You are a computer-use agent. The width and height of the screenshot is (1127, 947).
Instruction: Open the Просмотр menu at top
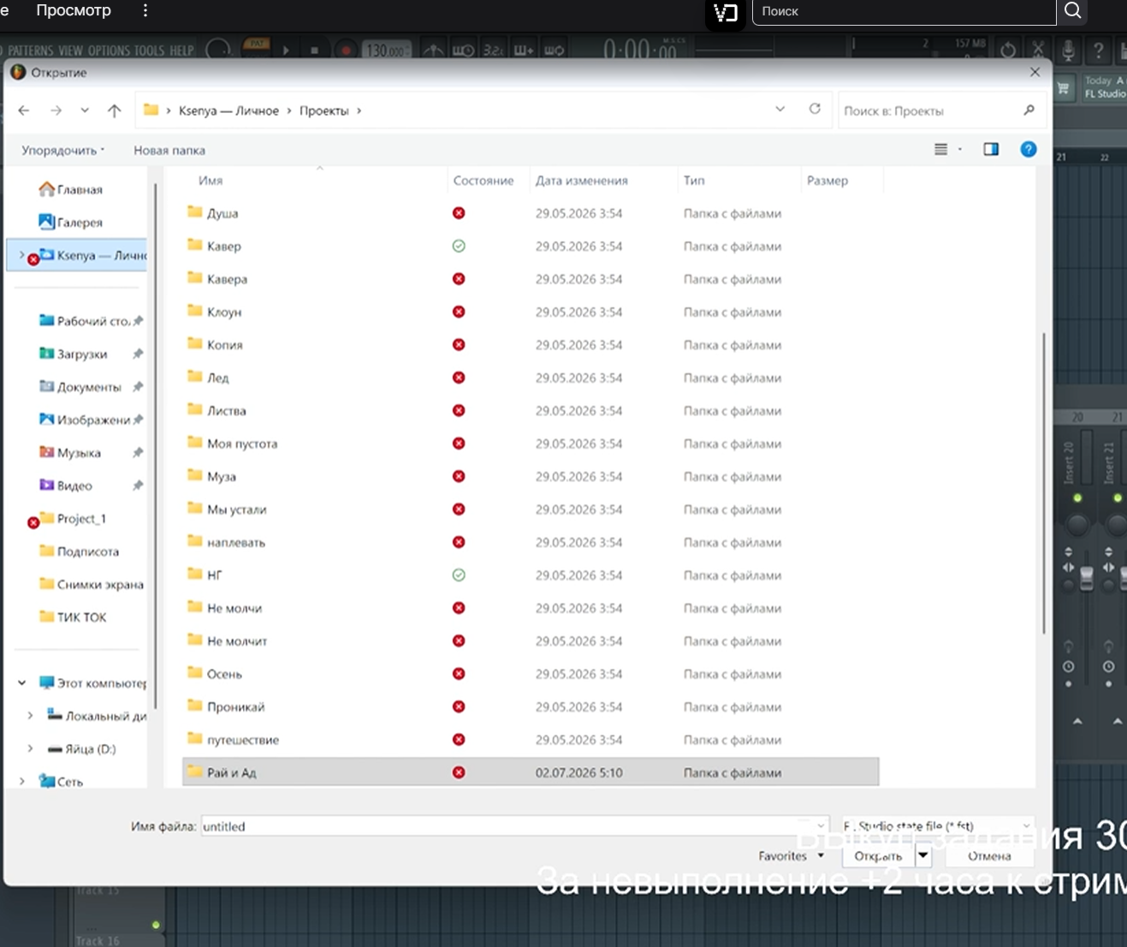click(74, 10)
